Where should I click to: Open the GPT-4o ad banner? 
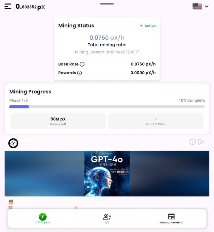[107, 174]
